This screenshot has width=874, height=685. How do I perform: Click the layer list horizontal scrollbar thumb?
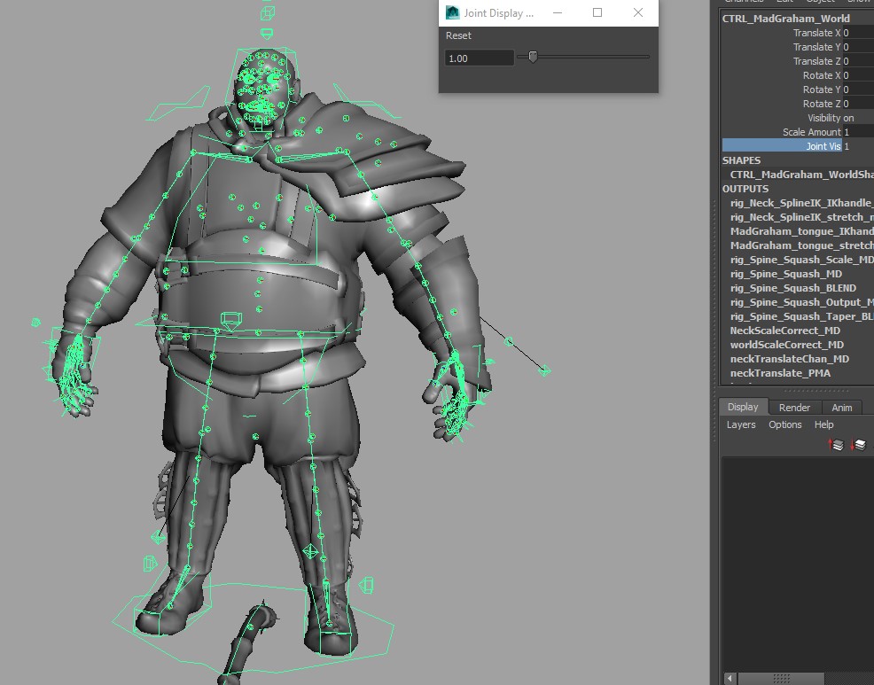pos(781,678)
